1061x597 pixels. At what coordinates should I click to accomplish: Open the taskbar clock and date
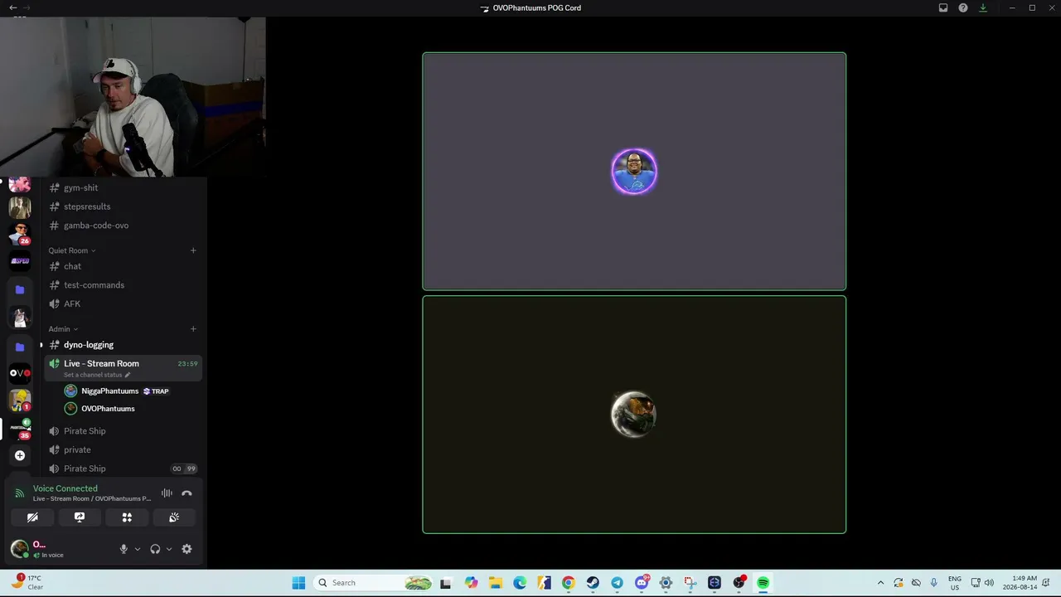coord(1020,583)
